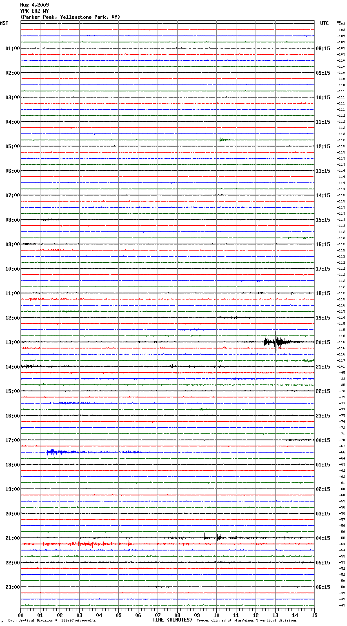Click the '11' minute tick label
Image resolution: width=347 pixels, height=626 pixels.
coord(236,615)
